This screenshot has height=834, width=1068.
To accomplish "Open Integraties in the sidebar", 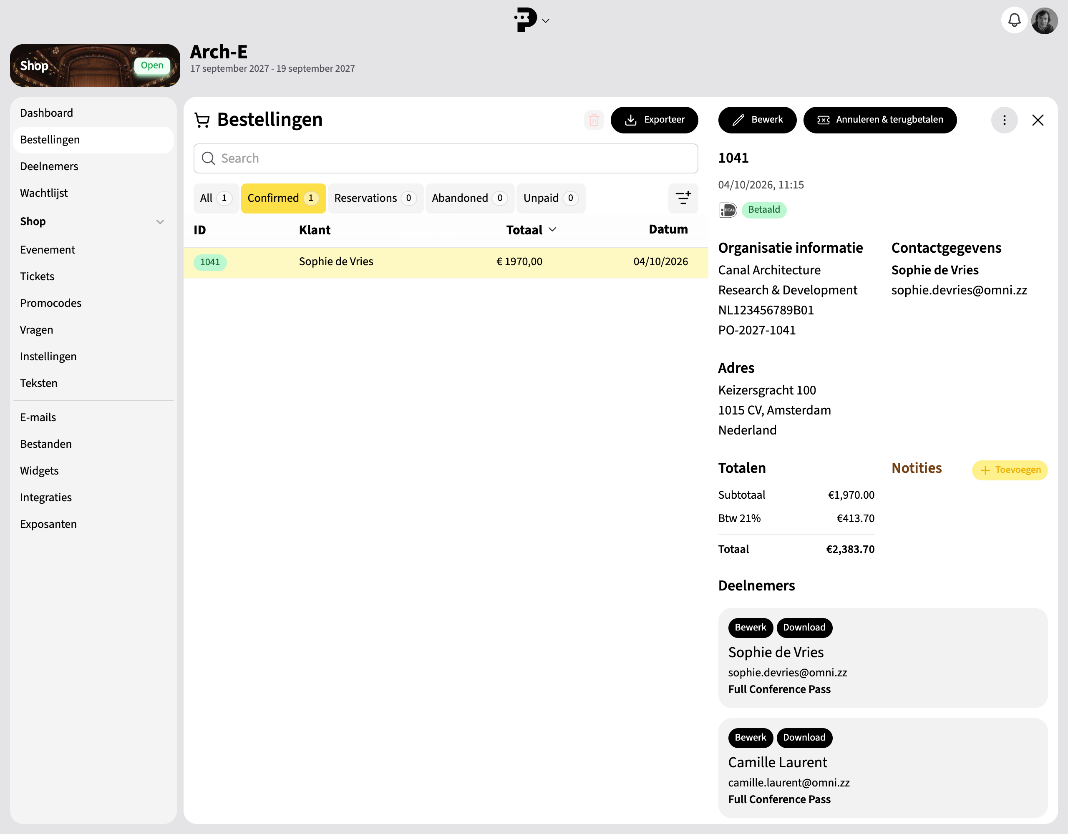I will coord(93,497).
